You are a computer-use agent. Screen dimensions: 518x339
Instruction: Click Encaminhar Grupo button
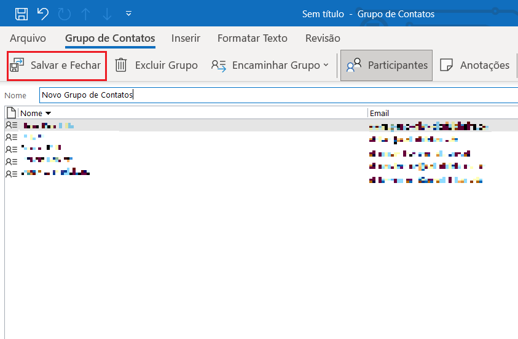tap(270, 65)
